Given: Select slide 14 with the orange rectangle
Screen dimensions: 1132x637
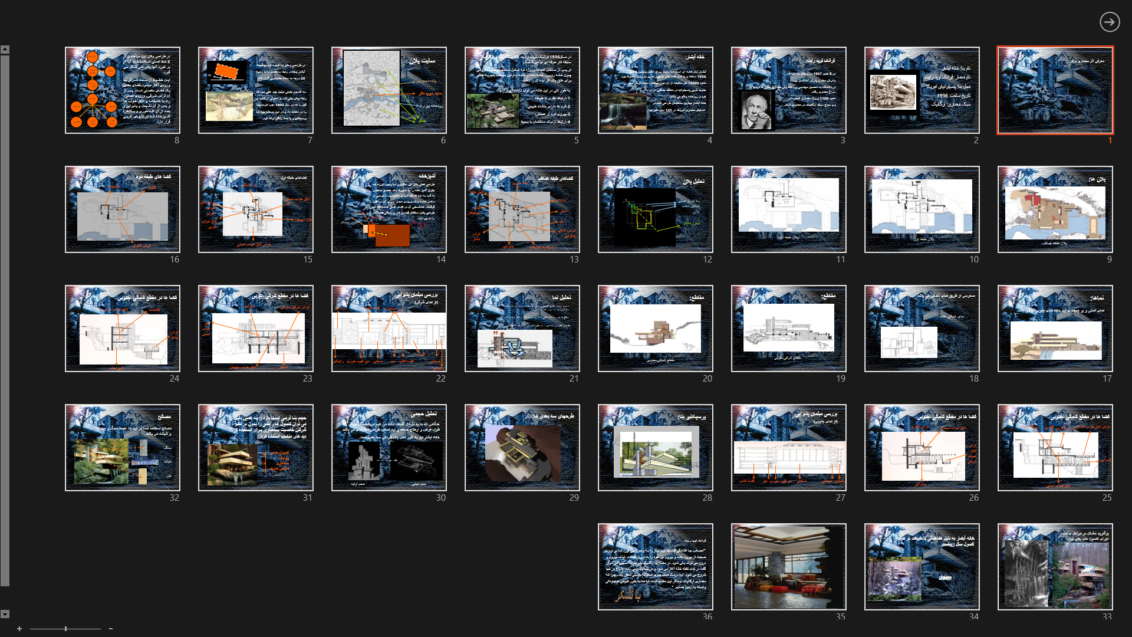Looking at the screenshot, I should pos(389,209).
